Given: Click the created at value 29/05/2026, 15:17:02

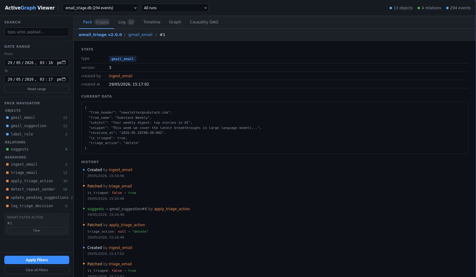Looking at the screenshot, I should point(129,84).
